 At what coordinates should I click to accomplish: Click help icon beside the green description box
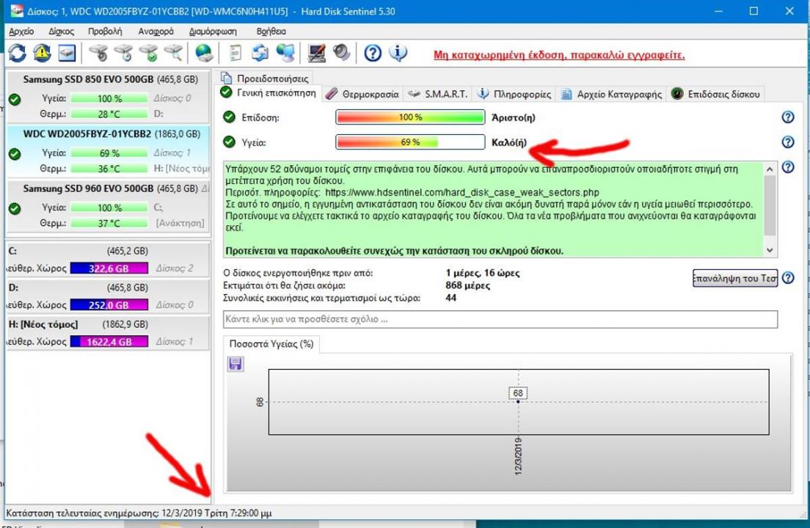tap(788, 167)
